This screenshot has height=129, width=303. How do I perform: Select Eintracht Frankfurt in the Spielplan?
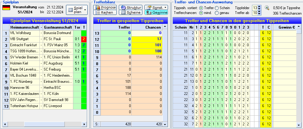point(24,45)
